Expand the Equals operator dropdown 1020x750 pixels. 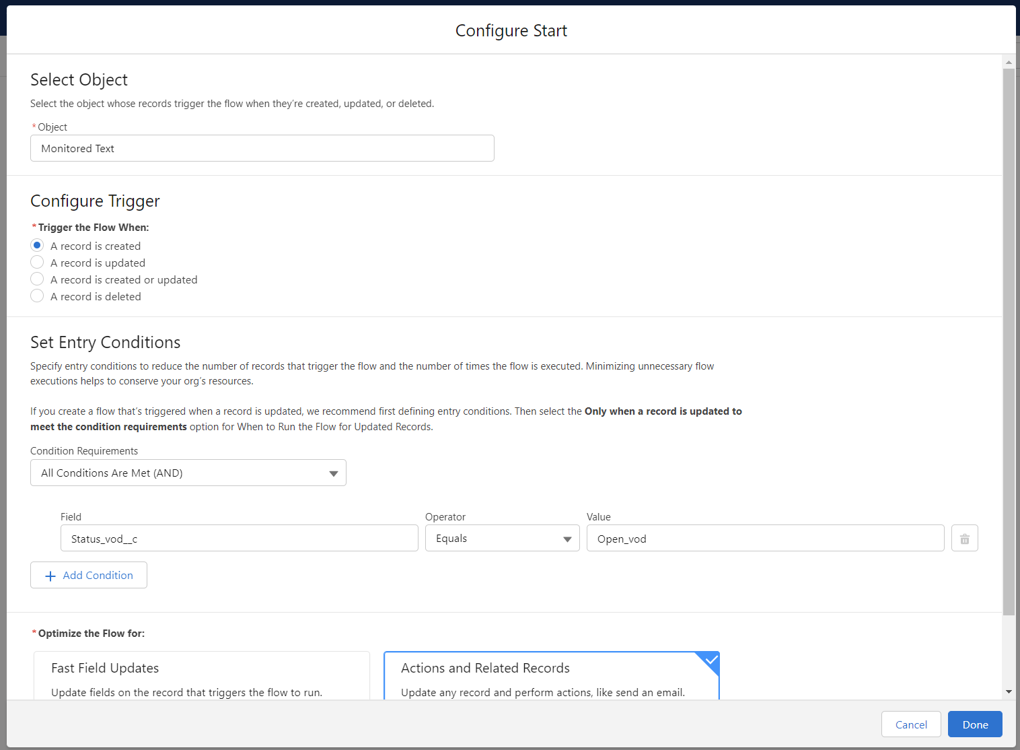point(502,539)
